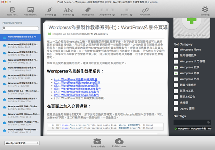The width and height of the screenshot is (215, 150).
Task: Click cloud icon of 04:57 PM 10 May 2012 post
Action: (x=5, y=61)
